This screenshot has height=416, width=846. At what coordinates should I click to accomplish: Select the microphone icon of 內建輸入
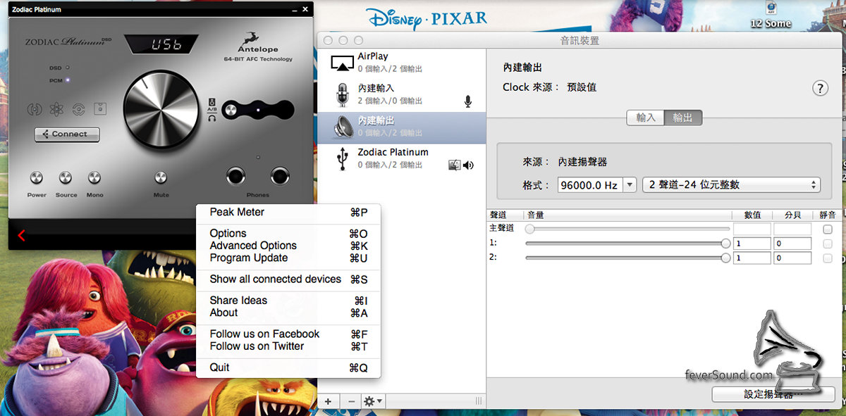point(343,95)
